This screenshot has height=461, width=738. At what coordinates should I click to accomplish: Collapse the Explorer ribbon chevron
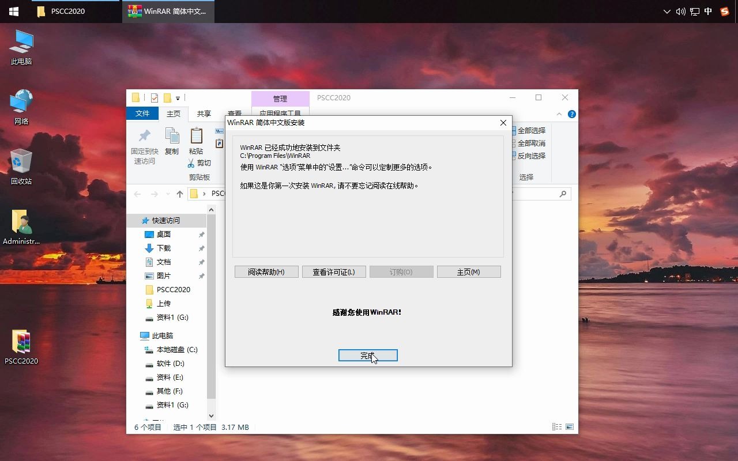click(559, 114)
